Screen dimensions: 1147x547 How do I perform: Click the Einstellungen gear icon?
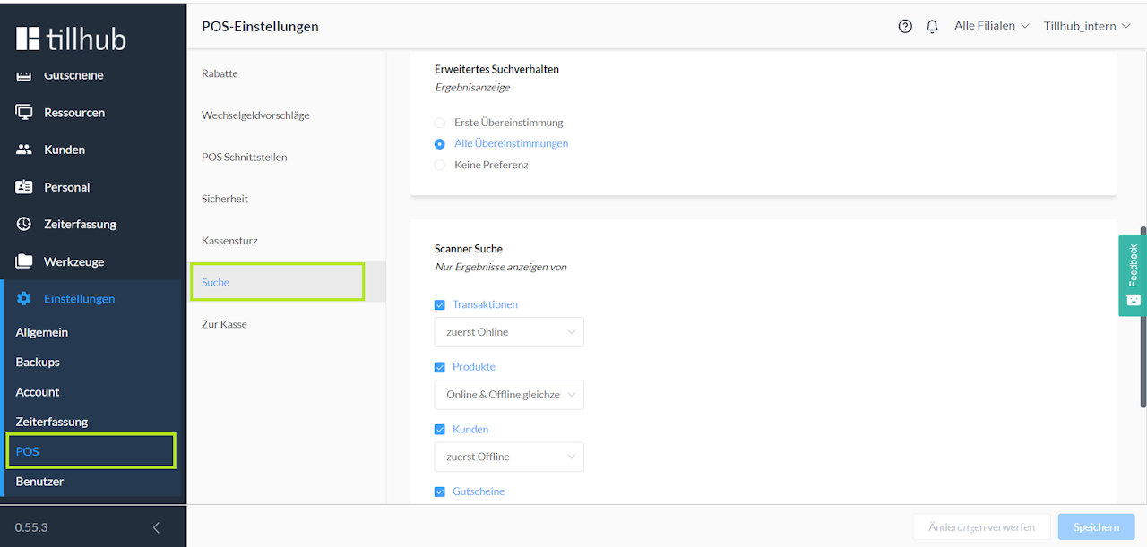pyautogui.click(x=24, y=299)
